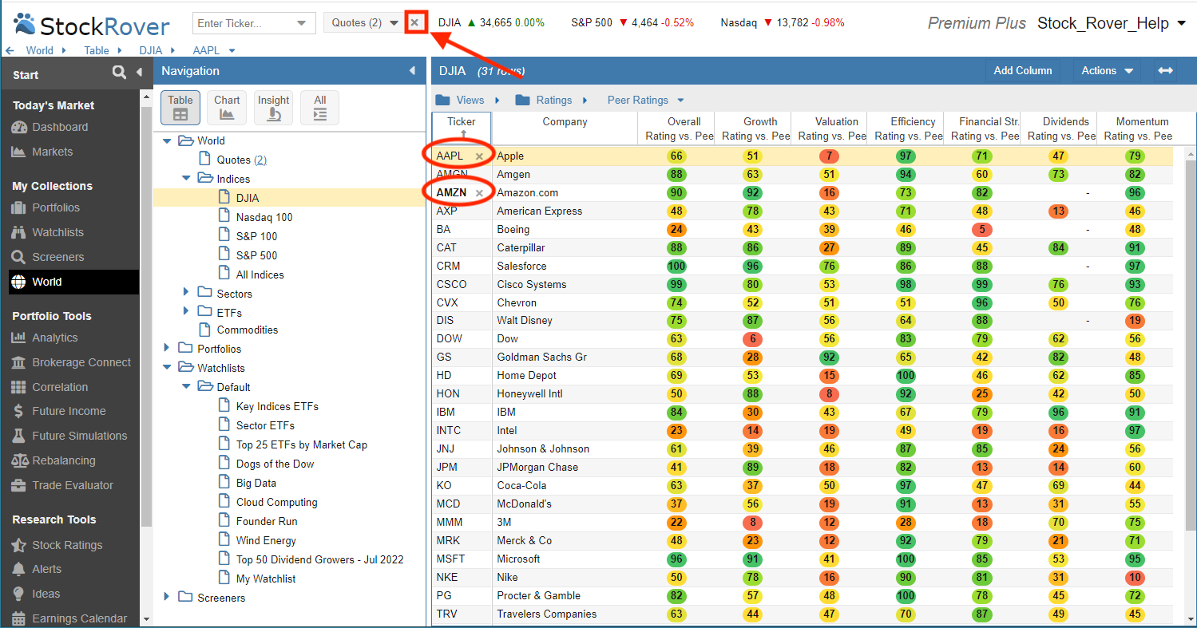Image resolution: width=1197 pixels, height=628 pixels.
Task: Open Earnings Calendar
Action: (68, 618)
